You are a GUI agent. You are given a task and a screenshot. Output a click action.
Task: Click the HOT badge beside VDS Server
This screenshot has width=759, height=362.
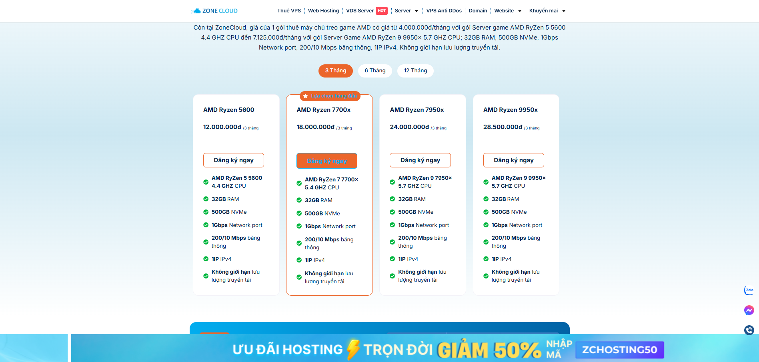(x=382, y=11)
